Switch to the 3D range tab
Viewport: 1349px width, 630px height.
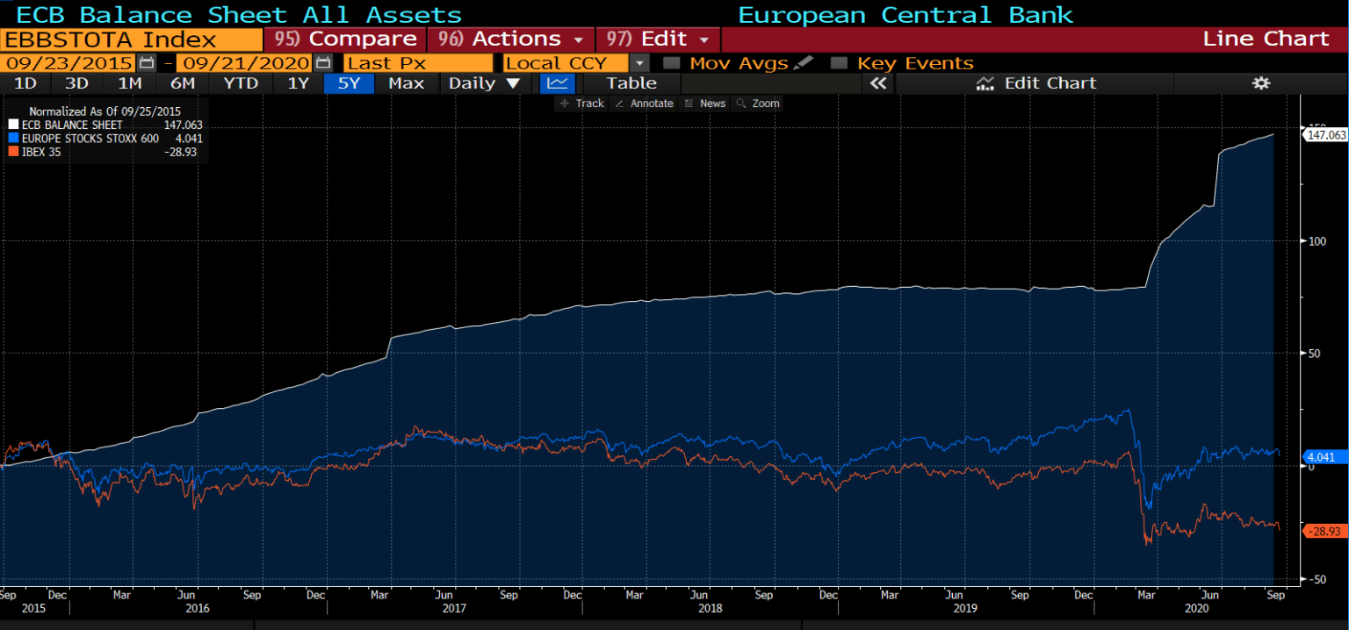pos(77,83)
